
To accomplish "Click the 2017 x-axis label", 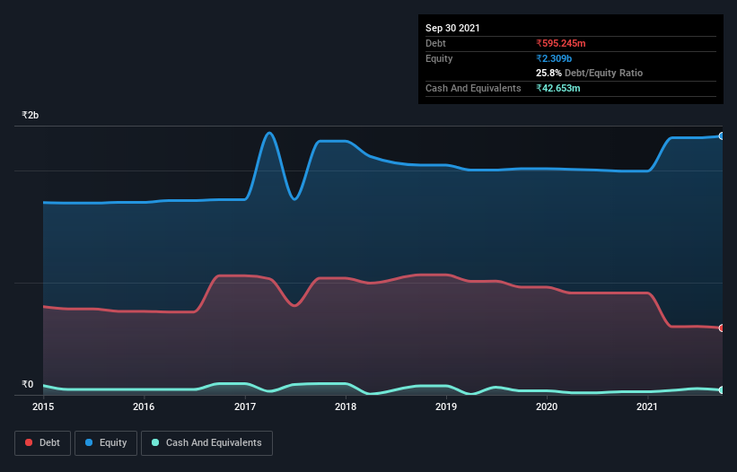I will 245,406.
